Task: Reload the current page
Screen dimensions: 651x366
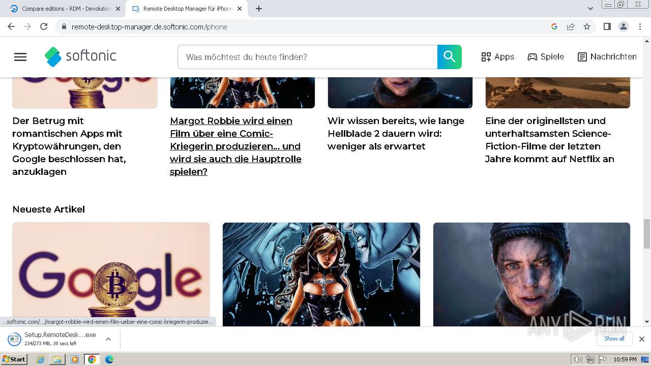Action: (44, 26)
